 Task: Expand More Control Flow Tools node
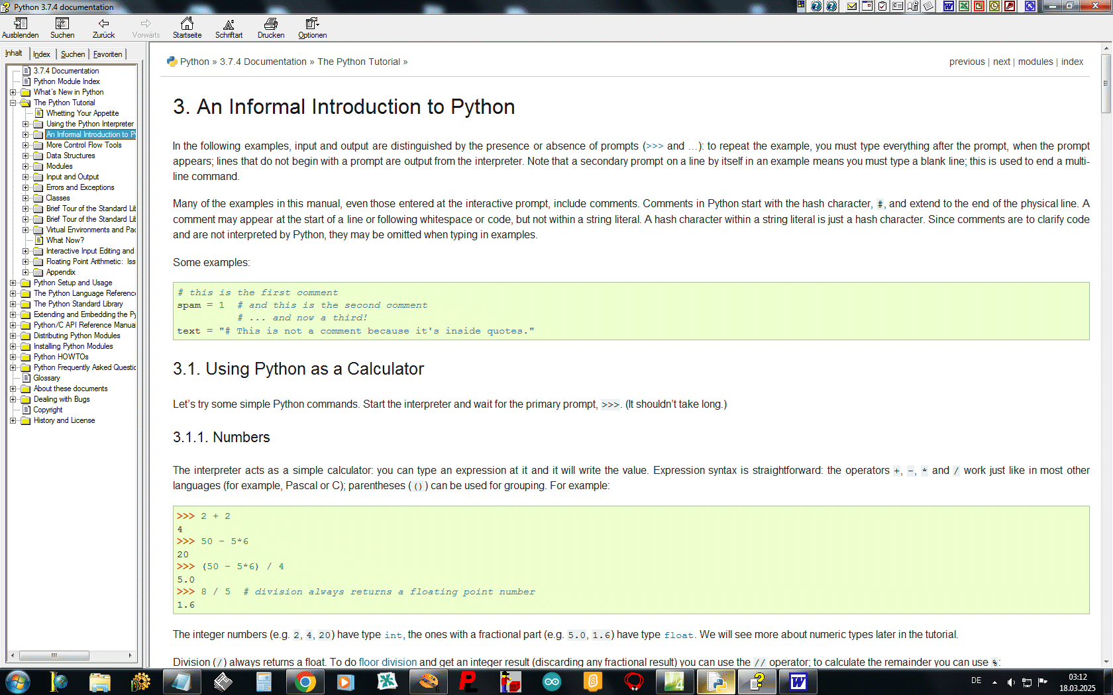[25, 145]
